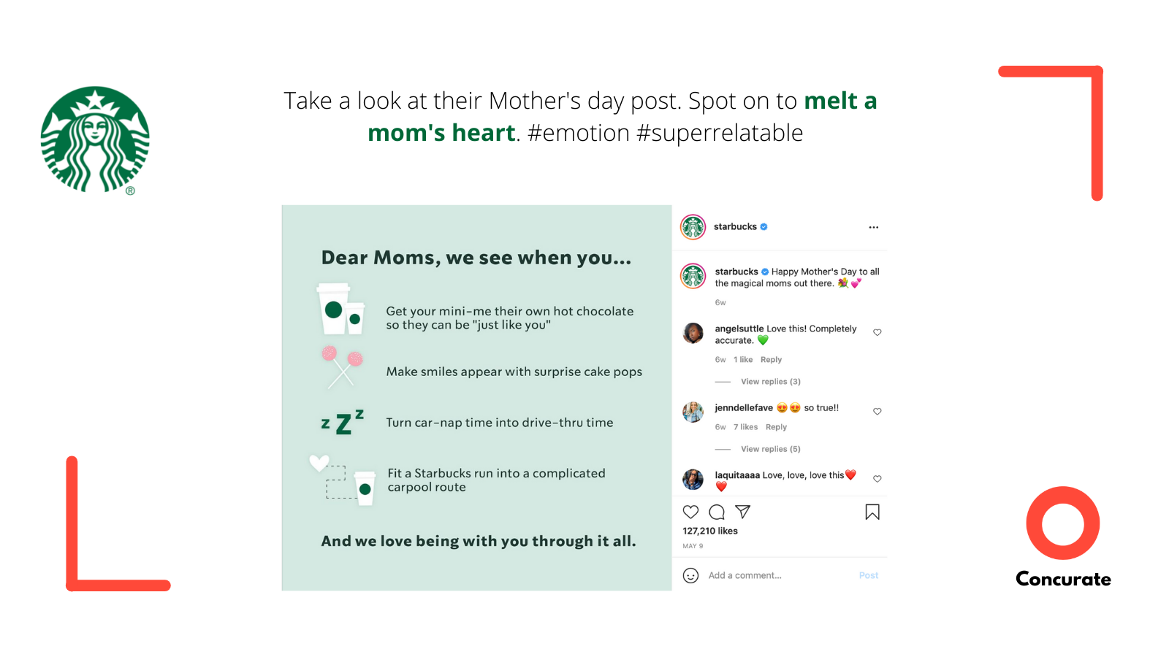Click starbucks avatar in post header

click(693, 227)
